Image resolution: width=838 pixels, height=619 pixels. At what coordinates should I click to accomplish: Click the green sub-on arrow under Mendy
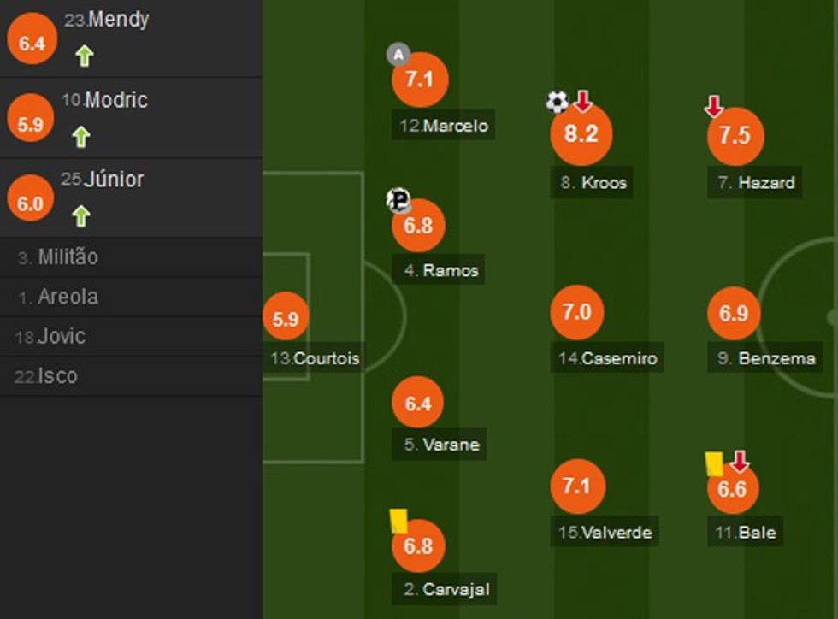pyautogui.click(x=84, y=56)
